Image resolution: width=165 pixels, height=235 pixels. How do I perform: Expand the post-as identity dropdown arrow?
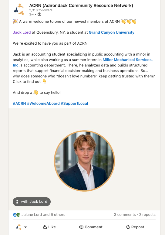click(25, 227)
